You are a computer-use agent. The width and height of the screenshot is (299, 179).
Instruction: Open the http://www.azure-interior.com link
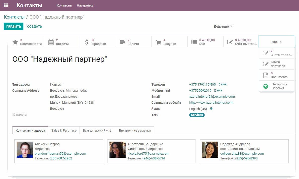click(211, 103)
